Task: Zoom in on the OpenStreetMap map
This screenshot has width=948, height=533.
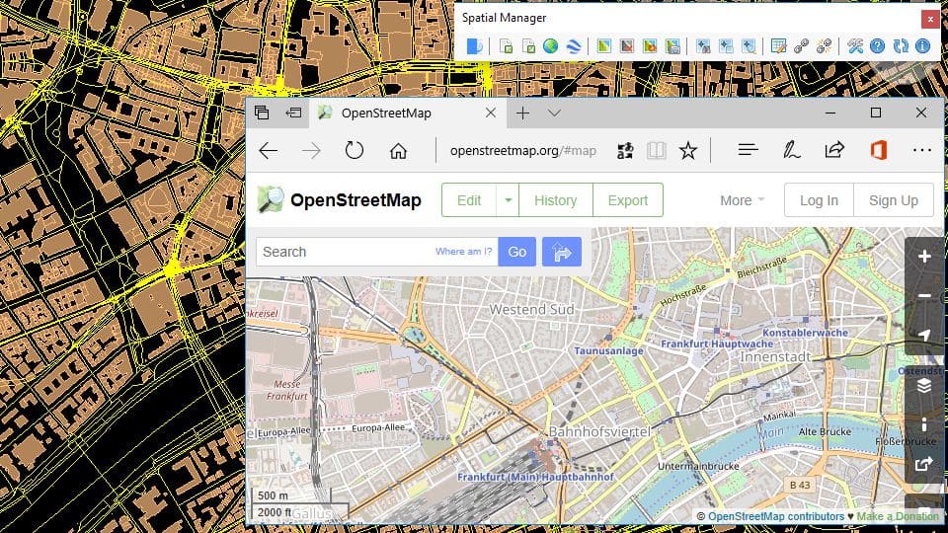Action: [924, 257]
